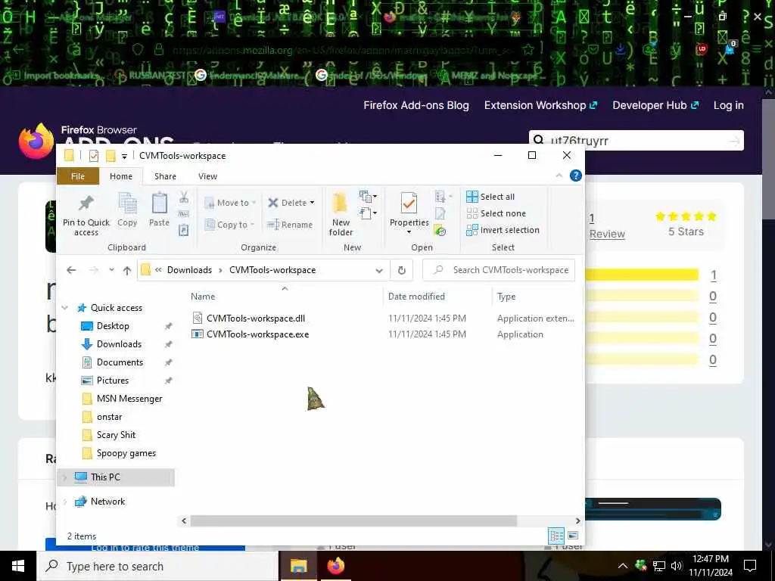This screenshot has height=581, width=775.
Task: Click the horizontal scrollbar in file list
Action: [353, 520]
